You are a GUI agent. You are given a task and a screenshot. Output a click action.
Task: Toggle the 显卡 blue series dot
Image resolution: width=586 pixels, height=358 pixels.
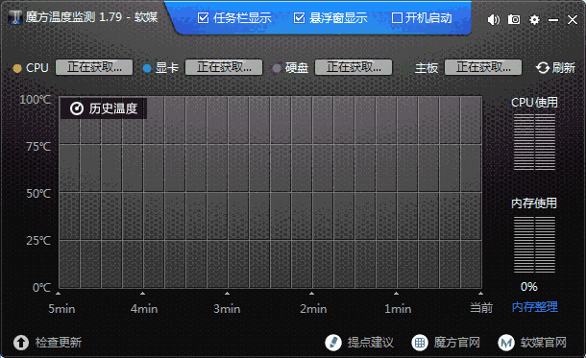(x=147, y=68)
